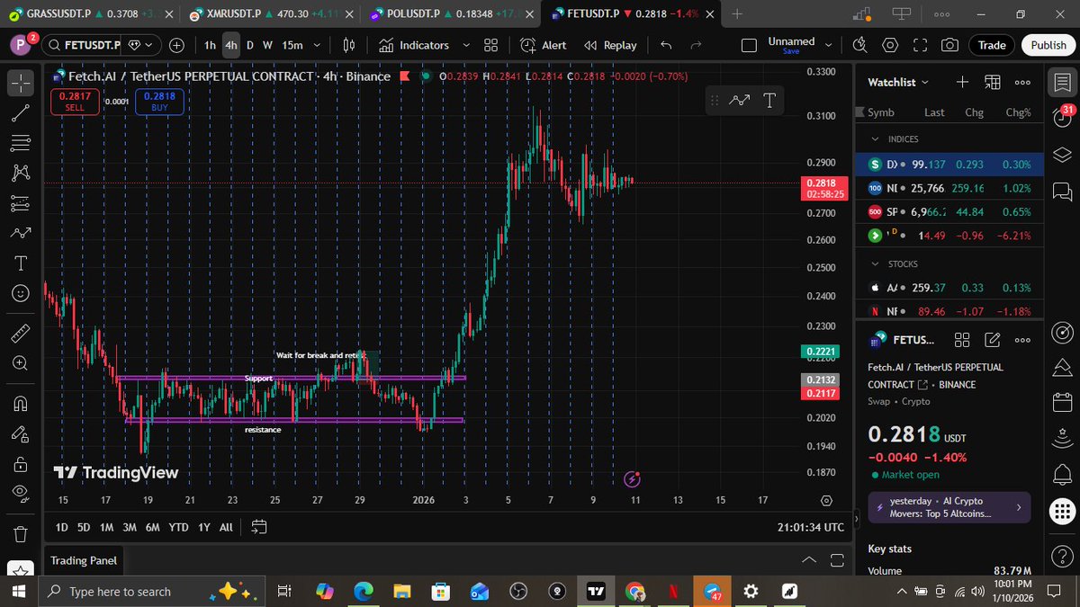Open indicator templates grid icon

[491, 45]
